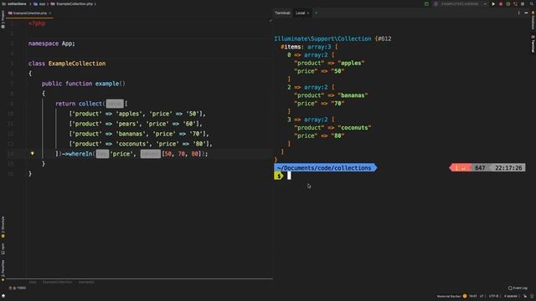This screenshot has width=536, height=301.
Task: Run the selected configuration with the play icon
Action: click(493, 3)
